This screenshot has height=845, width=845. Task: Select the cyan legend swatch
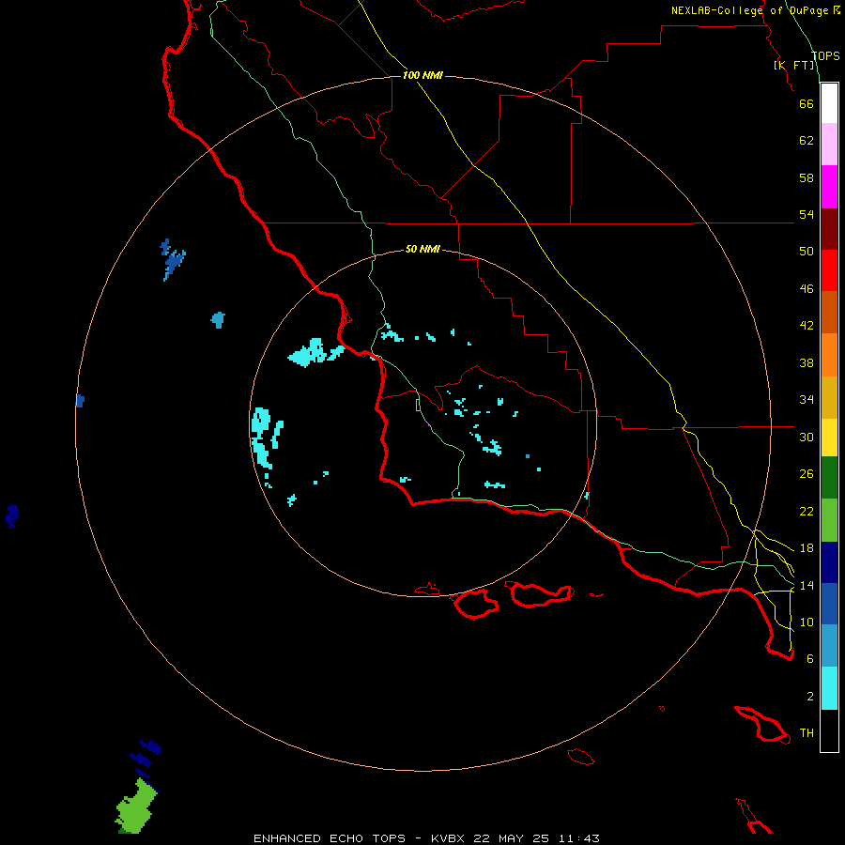829,688
